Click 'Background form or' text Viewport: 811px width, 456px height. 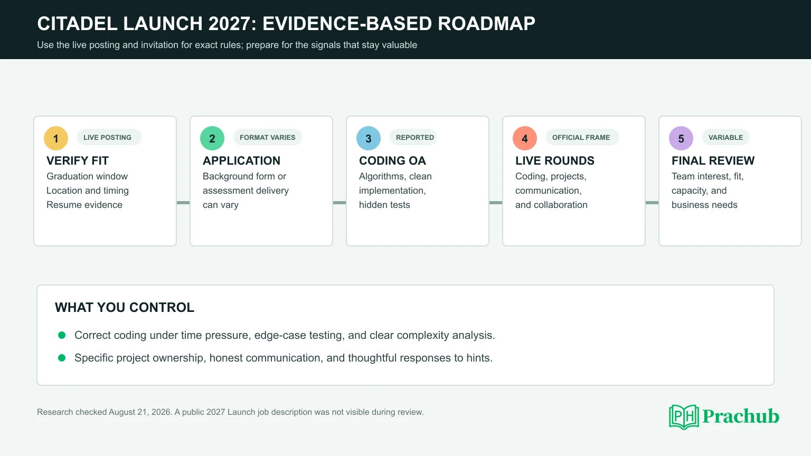pos(244,176)
